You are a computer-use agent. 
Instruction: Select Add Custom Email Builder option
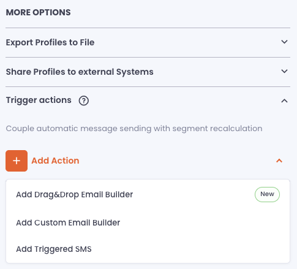[x=148, y=222]
